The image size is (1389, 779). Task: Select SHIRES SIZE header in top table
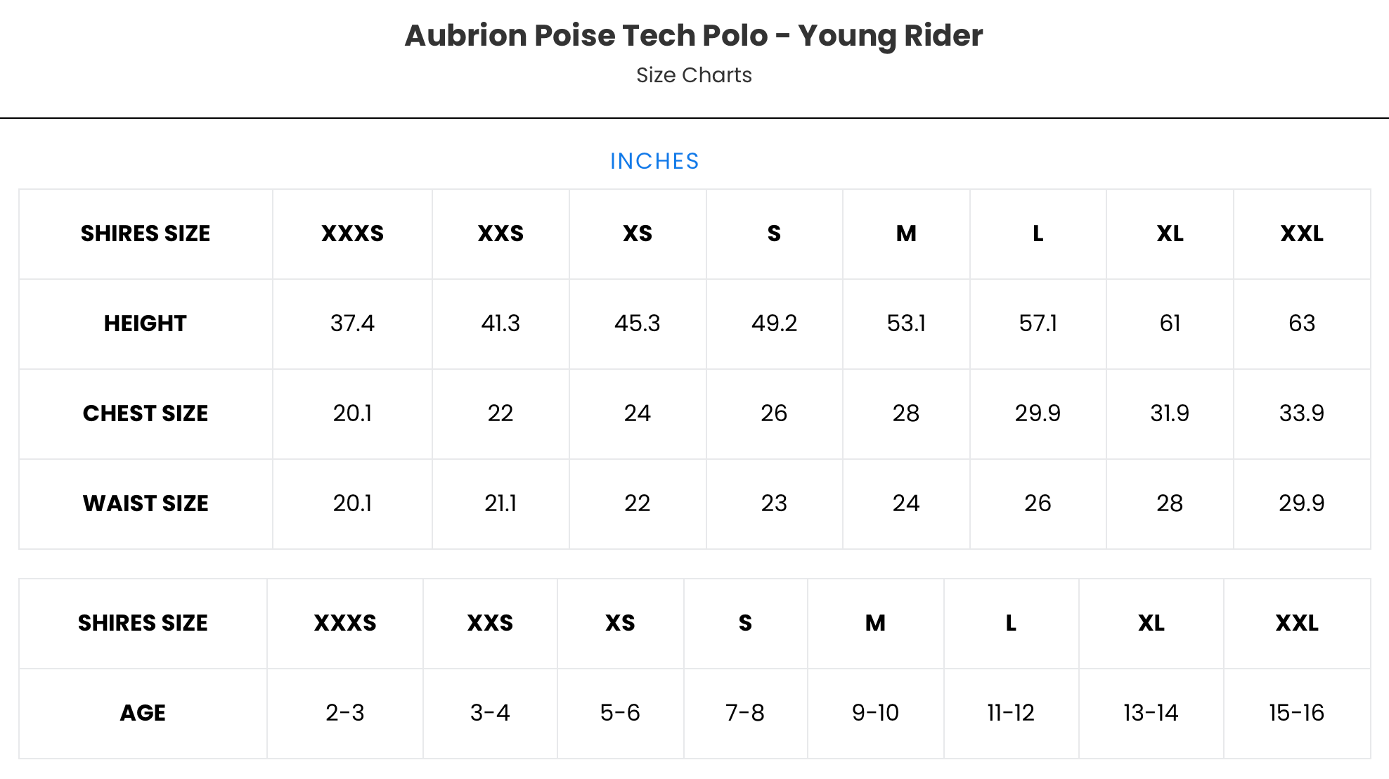pos(146,233)
